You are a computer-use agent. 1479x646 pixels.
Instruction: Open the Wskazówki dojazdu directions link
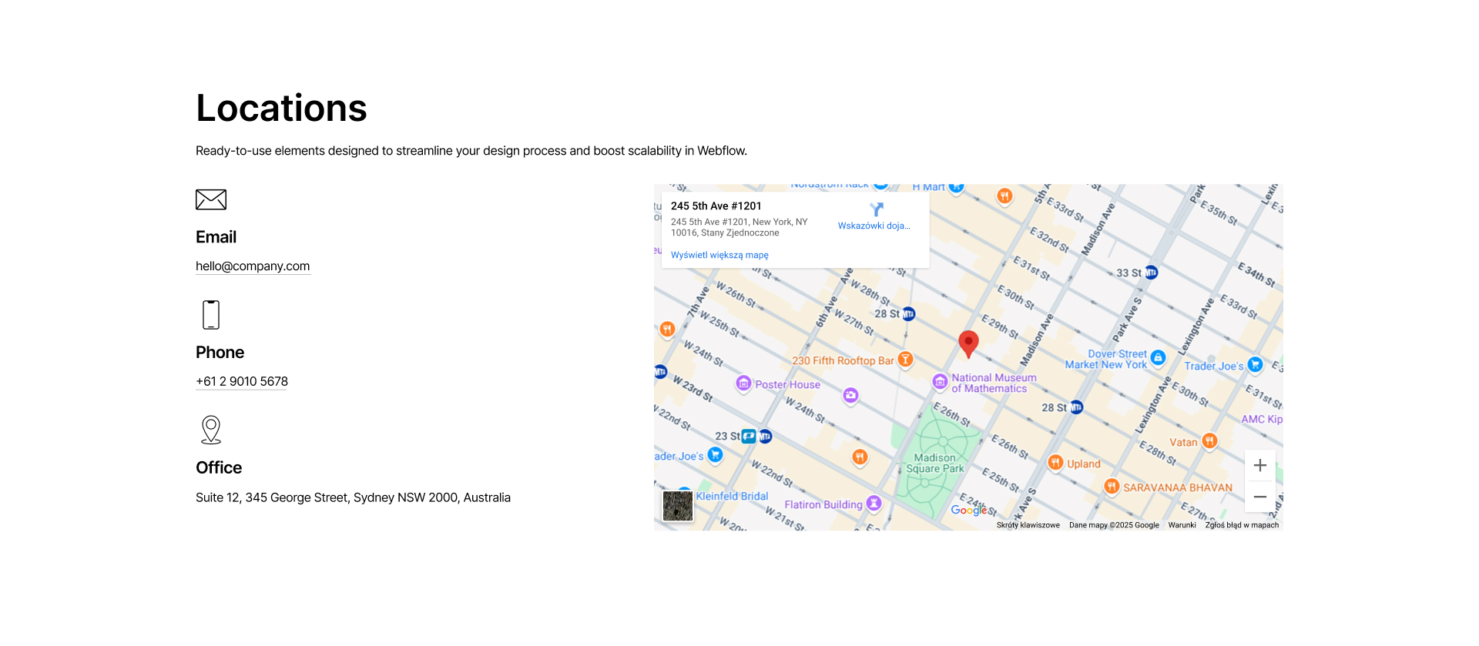click(874, 226)
